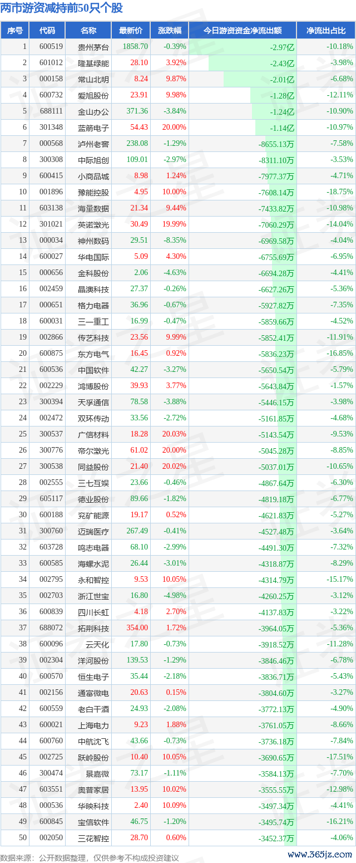Image resolution: width=356 pixels, height=863 pixels.
Task: Click the 1.88% change for 上海电力
Action: [176, 725]
